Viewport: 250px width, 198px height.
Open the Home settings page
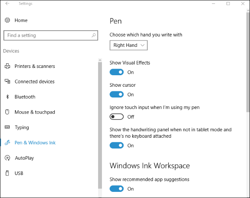click(x=21, y=20)
